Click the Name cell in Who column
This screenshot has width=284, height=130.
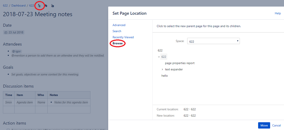(x=41, y=102)
